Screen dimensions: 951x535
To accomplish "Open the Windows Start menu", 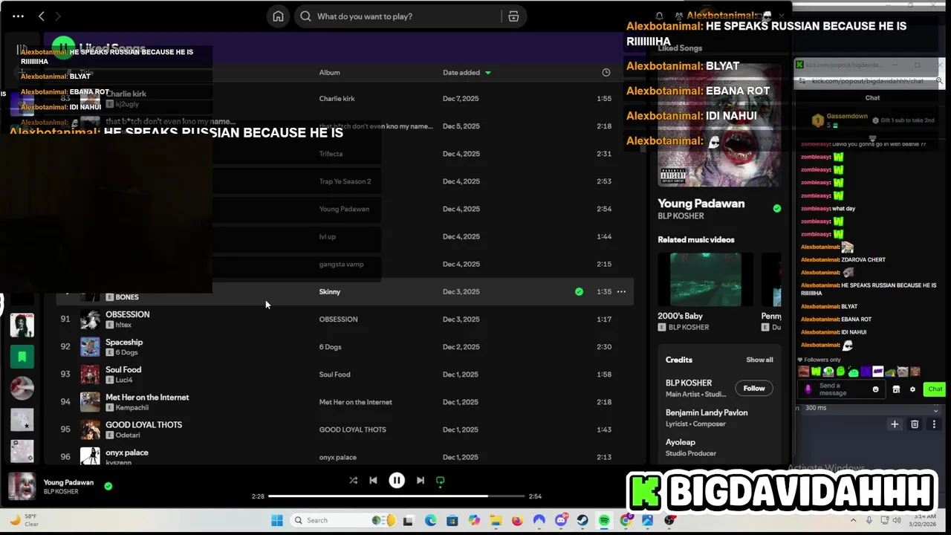I will (276, 520).
